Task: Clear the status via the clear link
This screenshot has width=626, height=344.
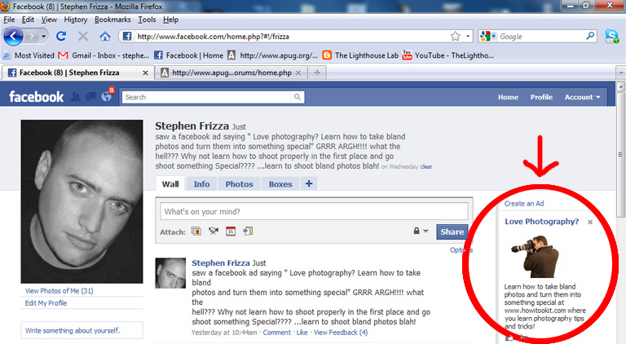Action: click(426, 167)
